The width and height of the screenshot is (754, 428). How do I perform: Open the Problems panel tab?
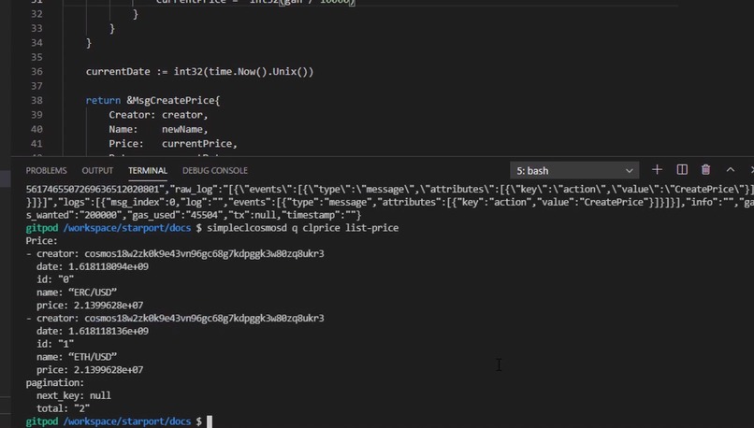pyautogui.click(x=46, y=170)
